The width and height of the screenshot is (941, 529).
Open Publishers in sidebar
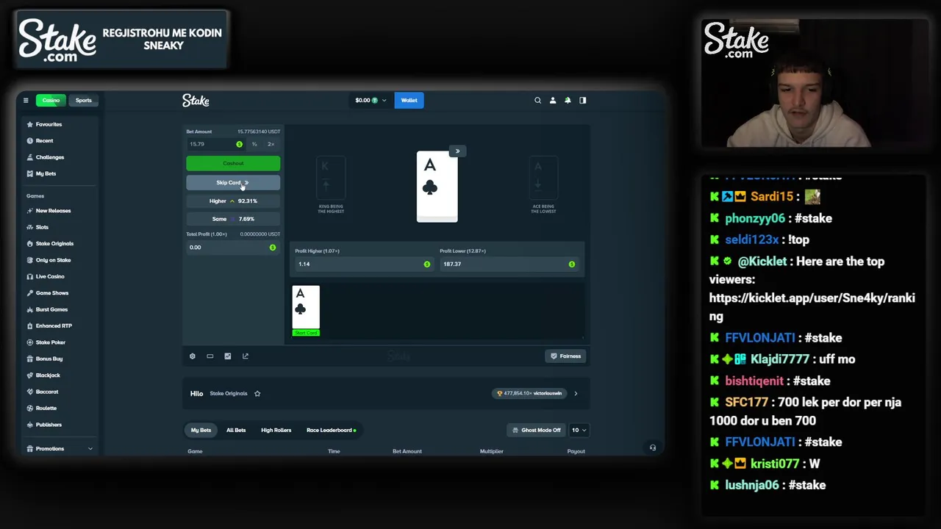point(49,425)
